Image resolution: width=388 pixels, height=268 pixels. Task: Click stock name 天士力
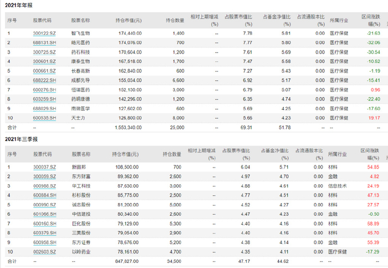(78, 118)
